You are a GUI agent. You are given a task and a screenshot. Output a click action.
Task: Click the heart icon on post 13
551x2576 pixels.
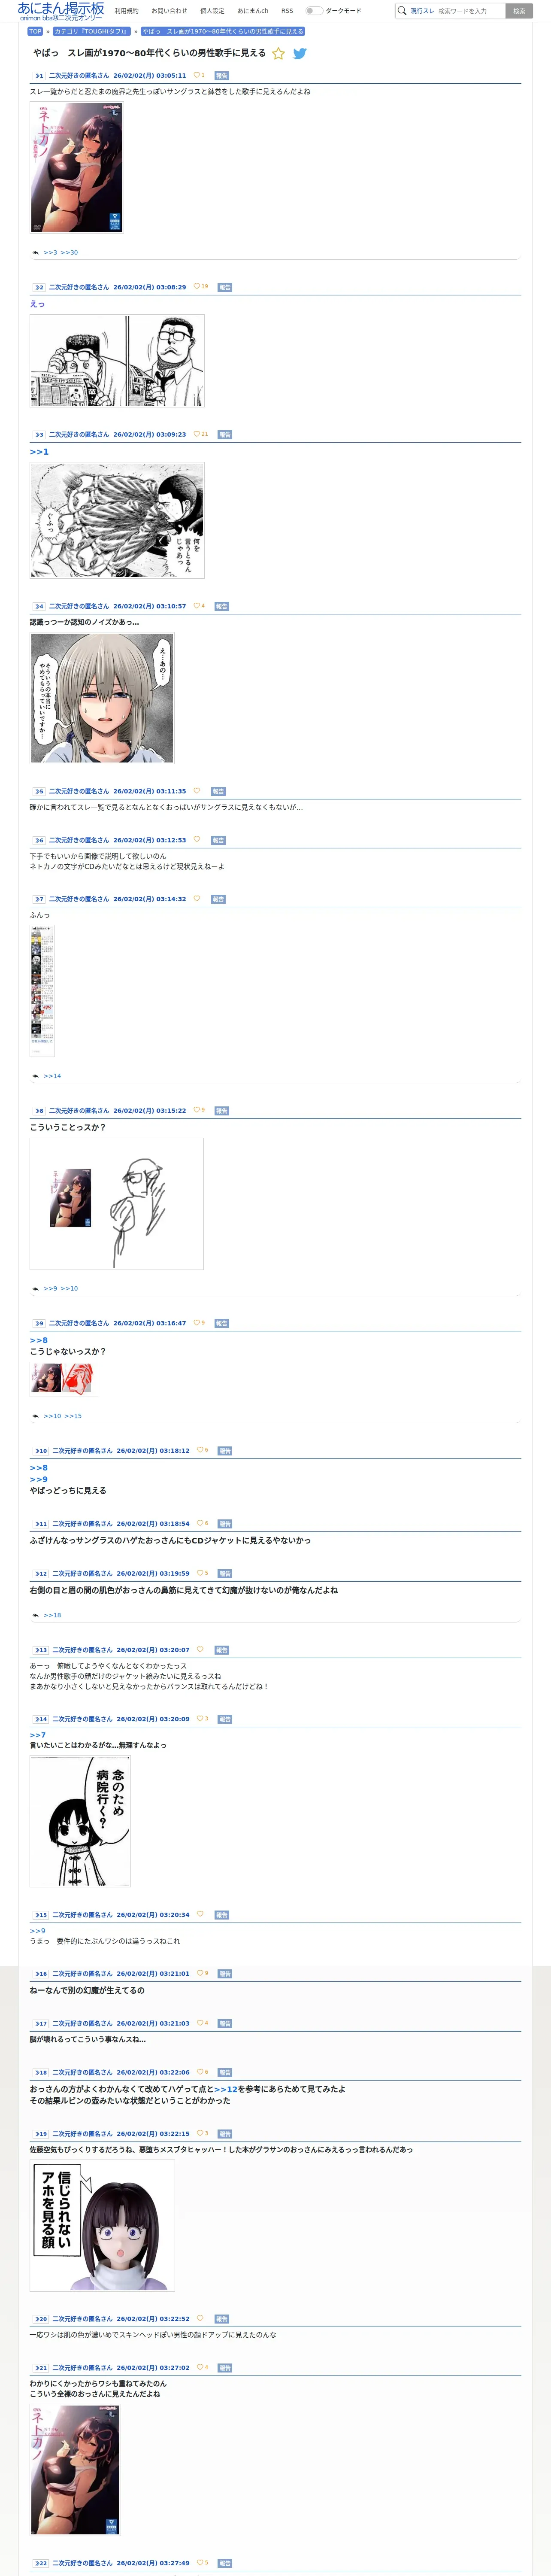200,1650
